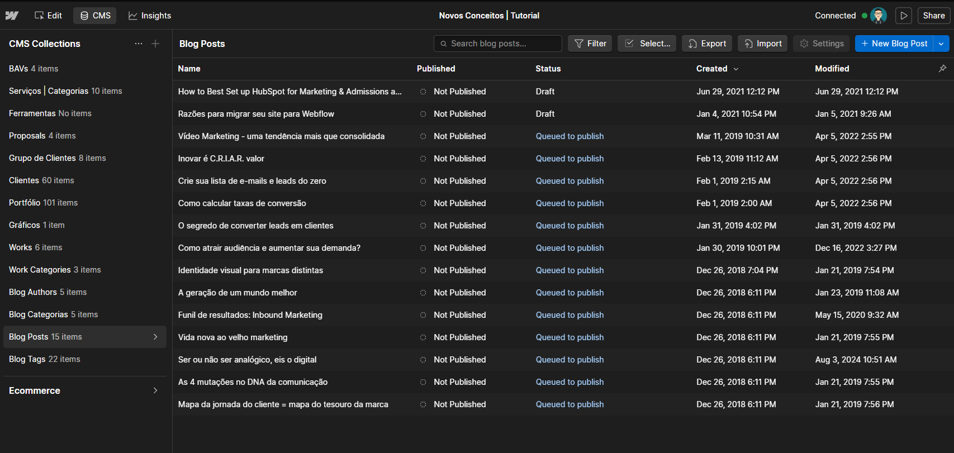Click the Webflow logo icon
Viewport: 954px width, 453px height.
[x=12, y=16]
